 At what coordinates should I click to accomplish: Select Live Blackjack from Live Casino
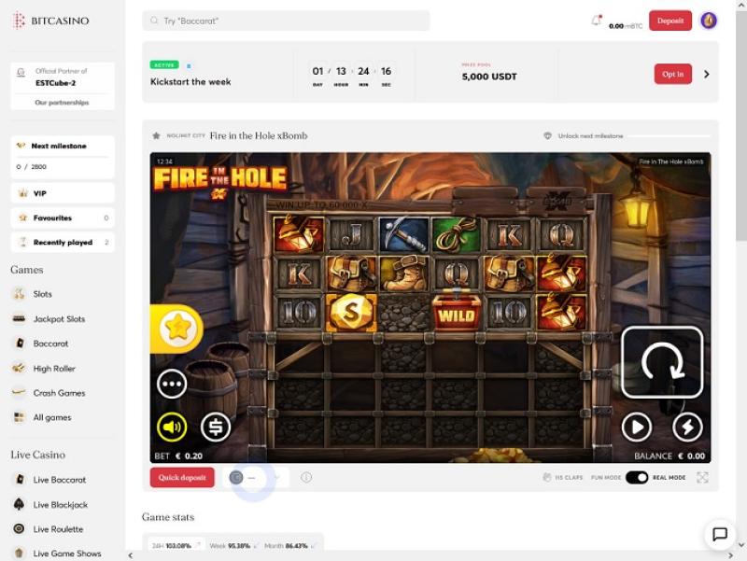pos(60,504)
